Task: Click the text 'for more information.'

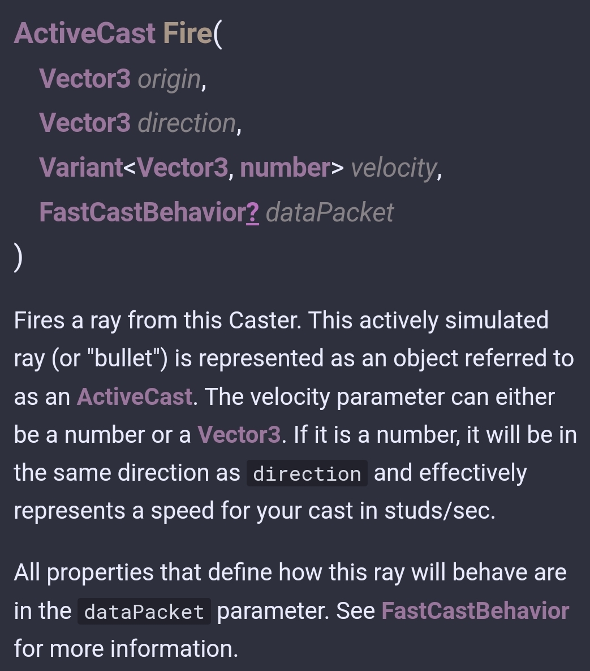Action: (x=126, y=648)
